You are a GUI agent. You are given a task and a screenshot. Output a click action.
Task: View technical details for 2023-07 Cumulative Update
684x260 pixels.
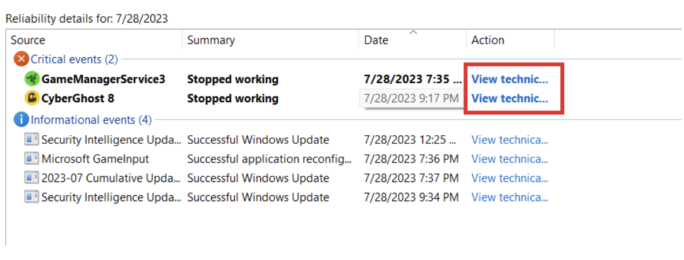click(x=509, y=178)
